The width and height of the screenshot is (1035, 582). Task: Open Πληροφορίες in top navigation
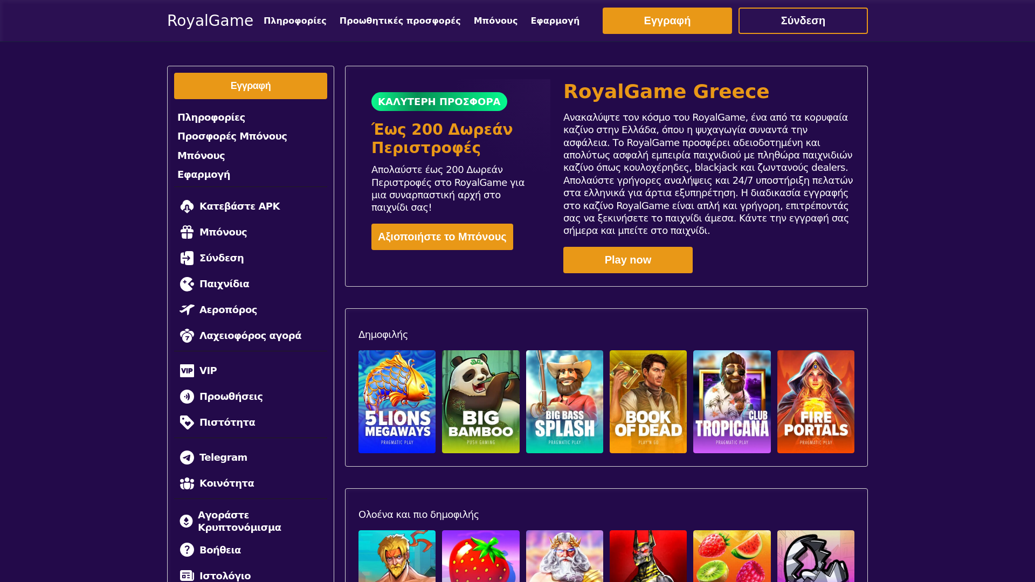click(x=295, y=20)
